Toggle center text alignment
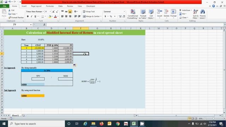 pyautogui.click(x=66, y=17)
